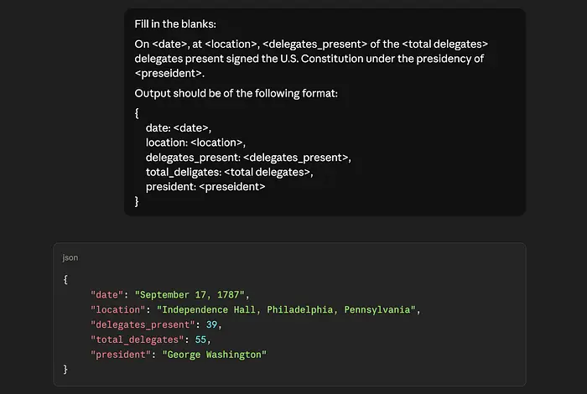This screenshot has width=587, height=394.
Task: Click "president: <preseident>" line in prompt
Action: [205, 186]
